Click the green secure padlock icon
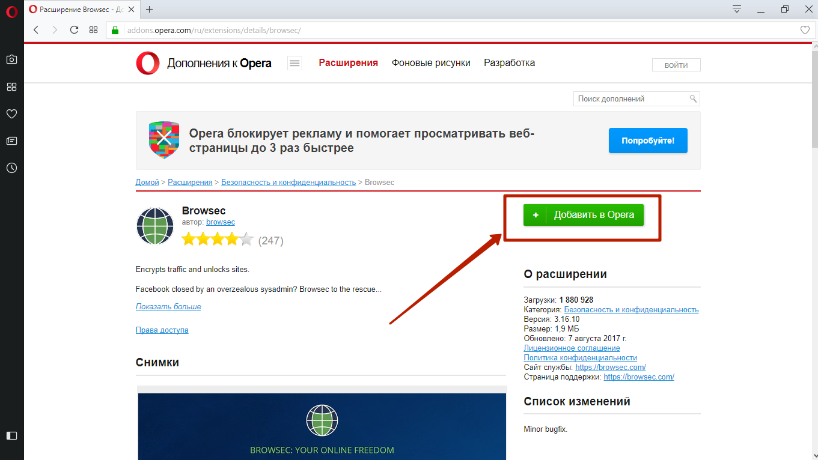The width and height of the screenshot is (818, 460). pyautogui.click(x=115, y=29)
